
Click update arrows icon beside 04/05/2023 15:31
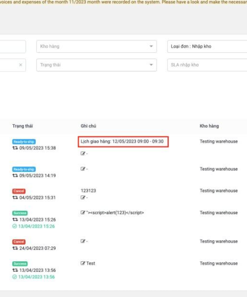pos(15,198)
